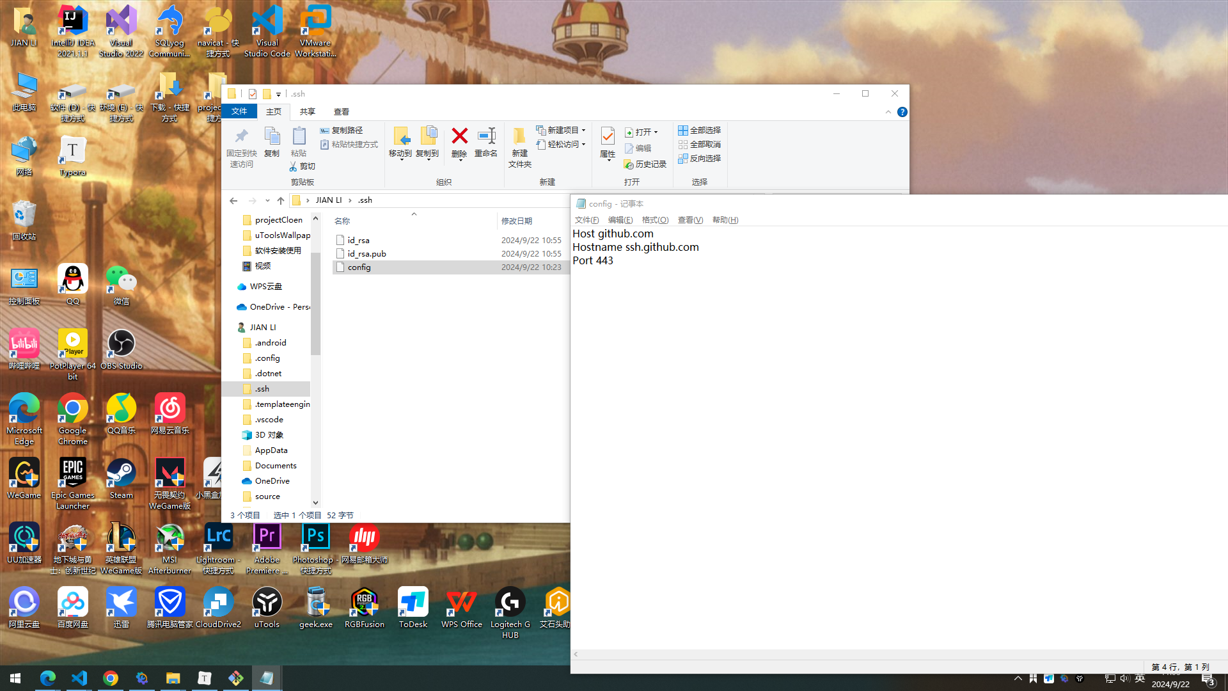This screenshot has height=691, width=1228.
Task: Click the Pin to Quick Access icon
Action: (x=241, y=136)
